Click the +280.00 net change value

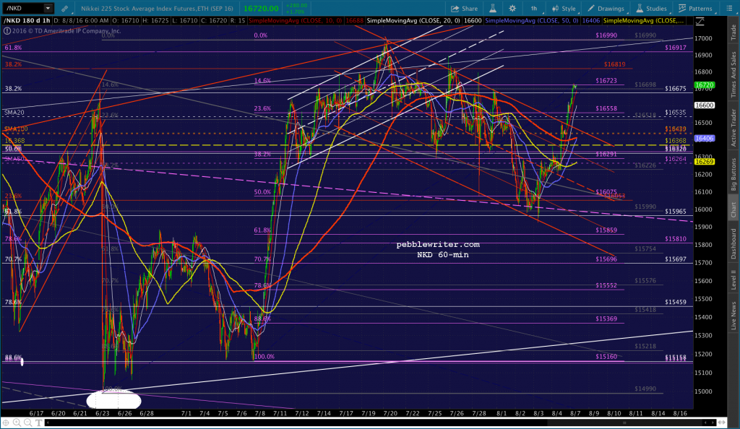tap(296, 6)
